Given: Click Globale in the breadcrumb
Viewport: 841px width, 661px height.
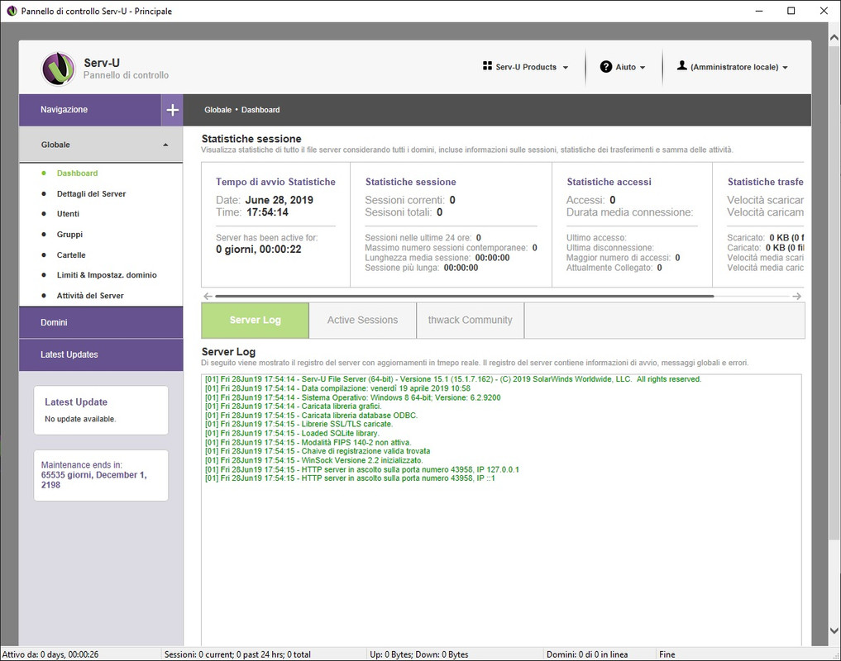Looking at the screenshot, I should pos(217,110).
